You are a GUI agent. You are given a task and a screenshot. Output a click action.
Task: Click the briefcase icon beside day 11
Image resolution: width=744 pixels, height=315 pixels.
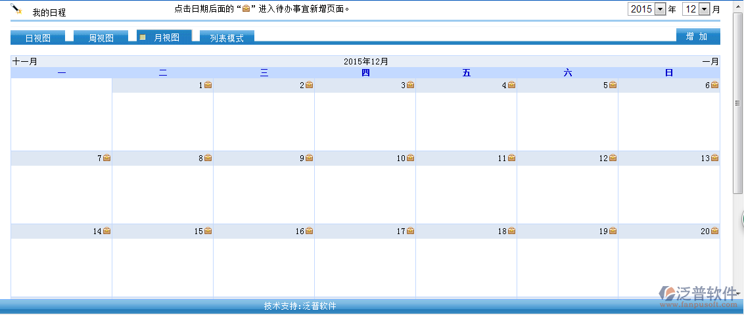pyautogui.click(x=511, y=158)
